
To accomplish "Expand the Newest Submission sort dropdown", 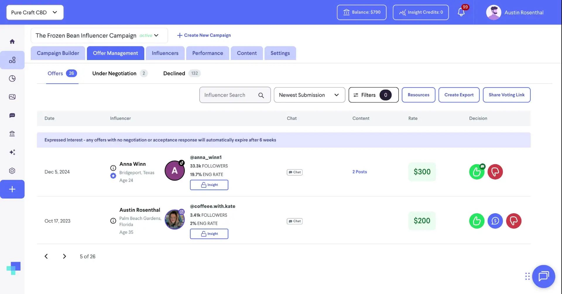I will pos(309,95).
